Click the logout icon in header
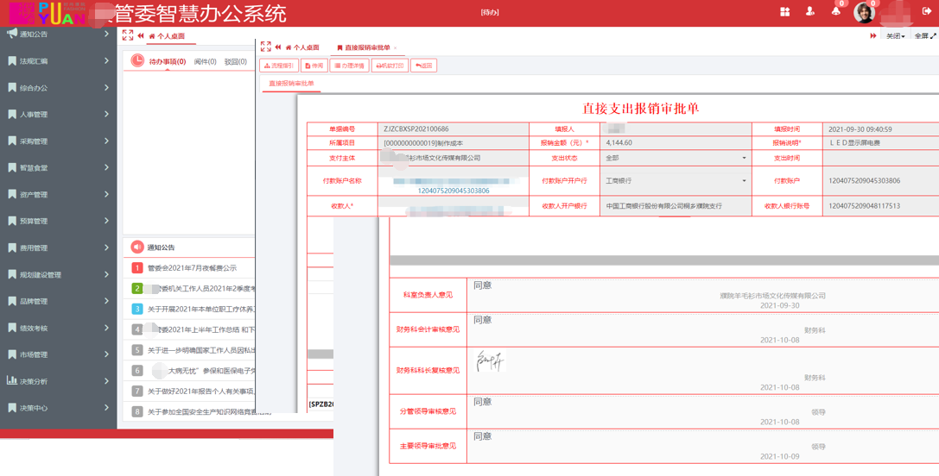939x476 pixels. pos(926,11)
